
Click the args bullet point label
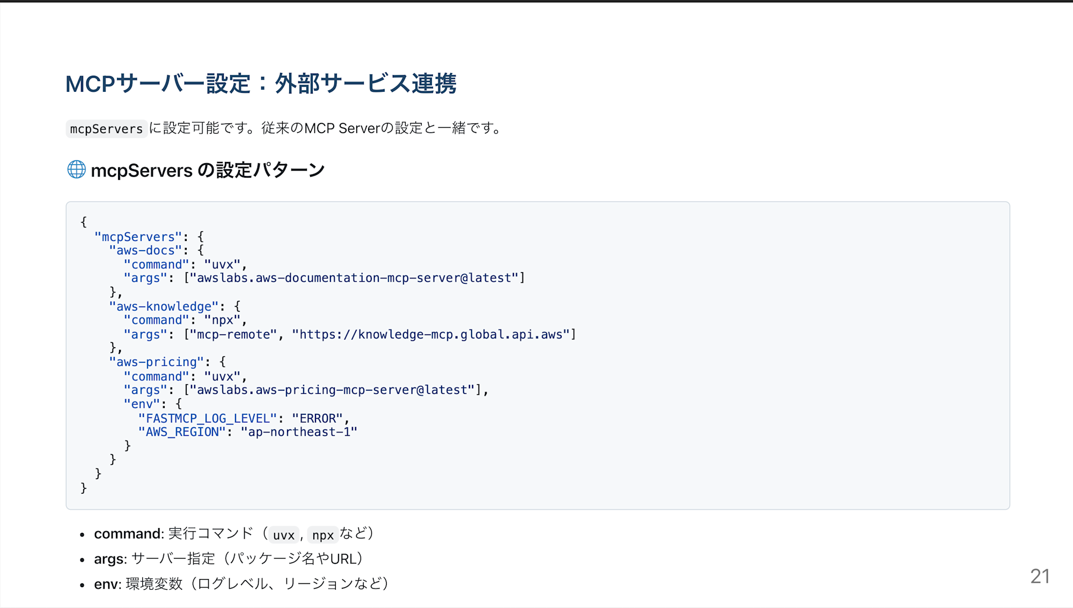[109, 559]
